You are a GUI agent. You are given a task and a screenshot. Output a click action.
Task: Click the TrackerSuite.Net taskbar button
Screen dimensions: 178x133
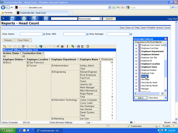pyautogui.click(x=49, y=131)
